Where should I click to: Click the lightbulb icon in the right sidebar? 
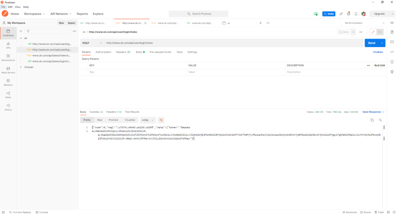coord(392,72)
